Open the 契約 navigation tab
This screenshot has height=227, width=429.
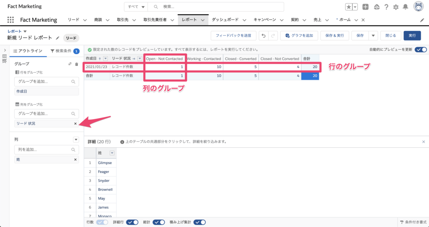click(x=295, y=20)
